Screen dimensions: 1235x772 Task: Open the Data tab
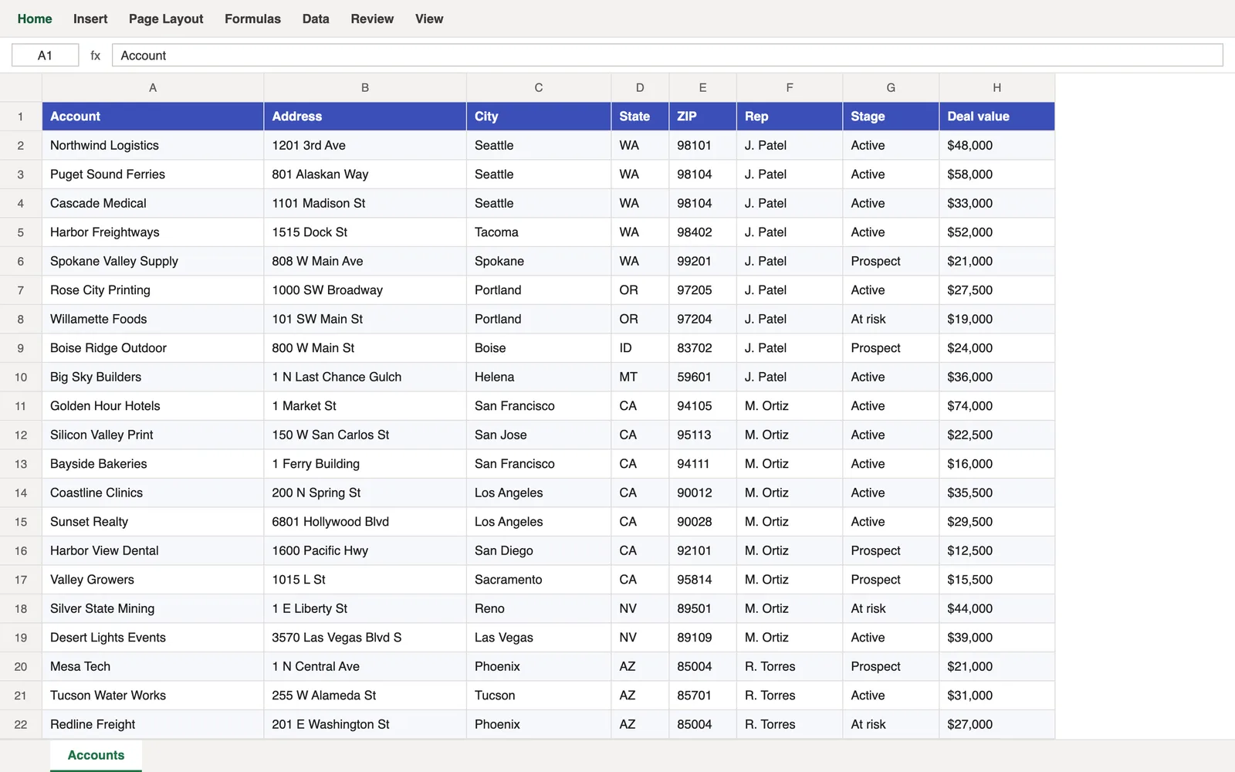click(316, 19)
